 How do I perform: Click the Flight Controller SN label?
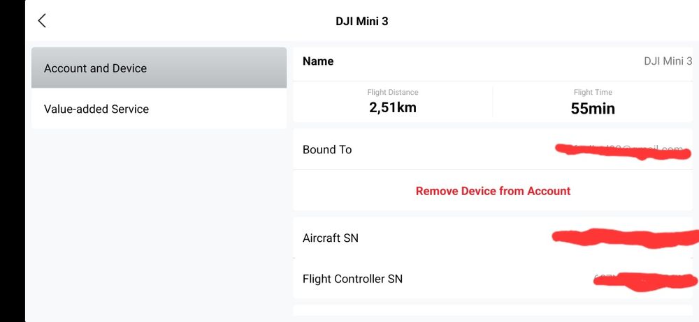click(352, 279)
